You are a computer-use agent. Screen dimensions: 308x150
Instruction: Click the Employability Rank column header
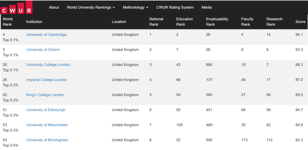point(217,22)
